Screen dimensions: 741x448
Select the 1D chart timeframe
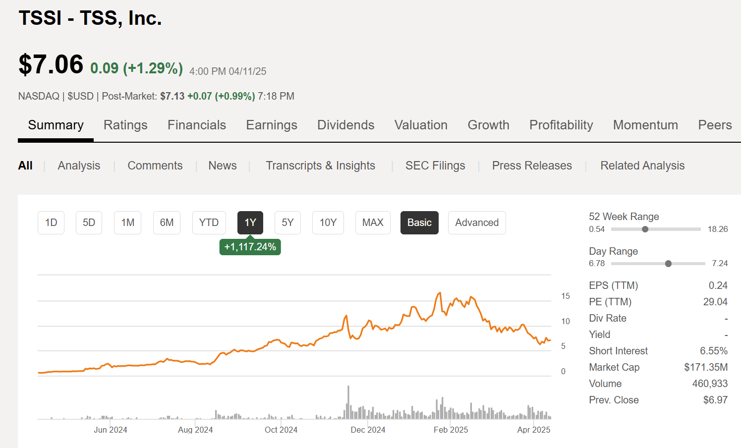point(51,223)
